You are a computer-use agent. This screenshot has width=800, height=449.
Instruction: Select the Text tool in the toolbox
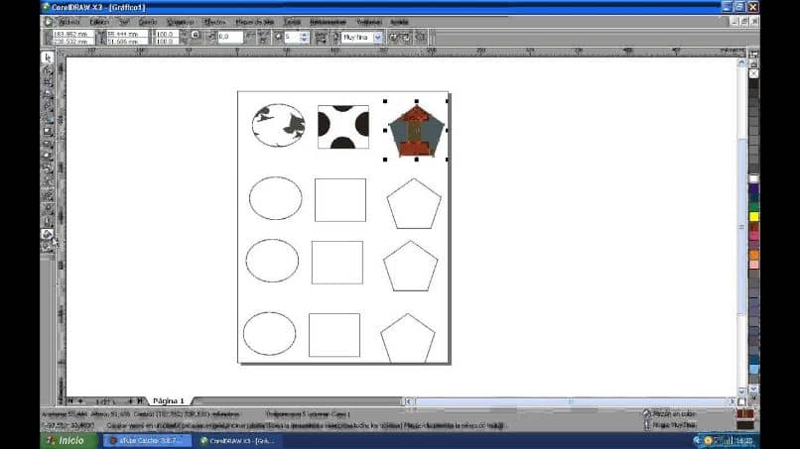(x=48, y=181)
